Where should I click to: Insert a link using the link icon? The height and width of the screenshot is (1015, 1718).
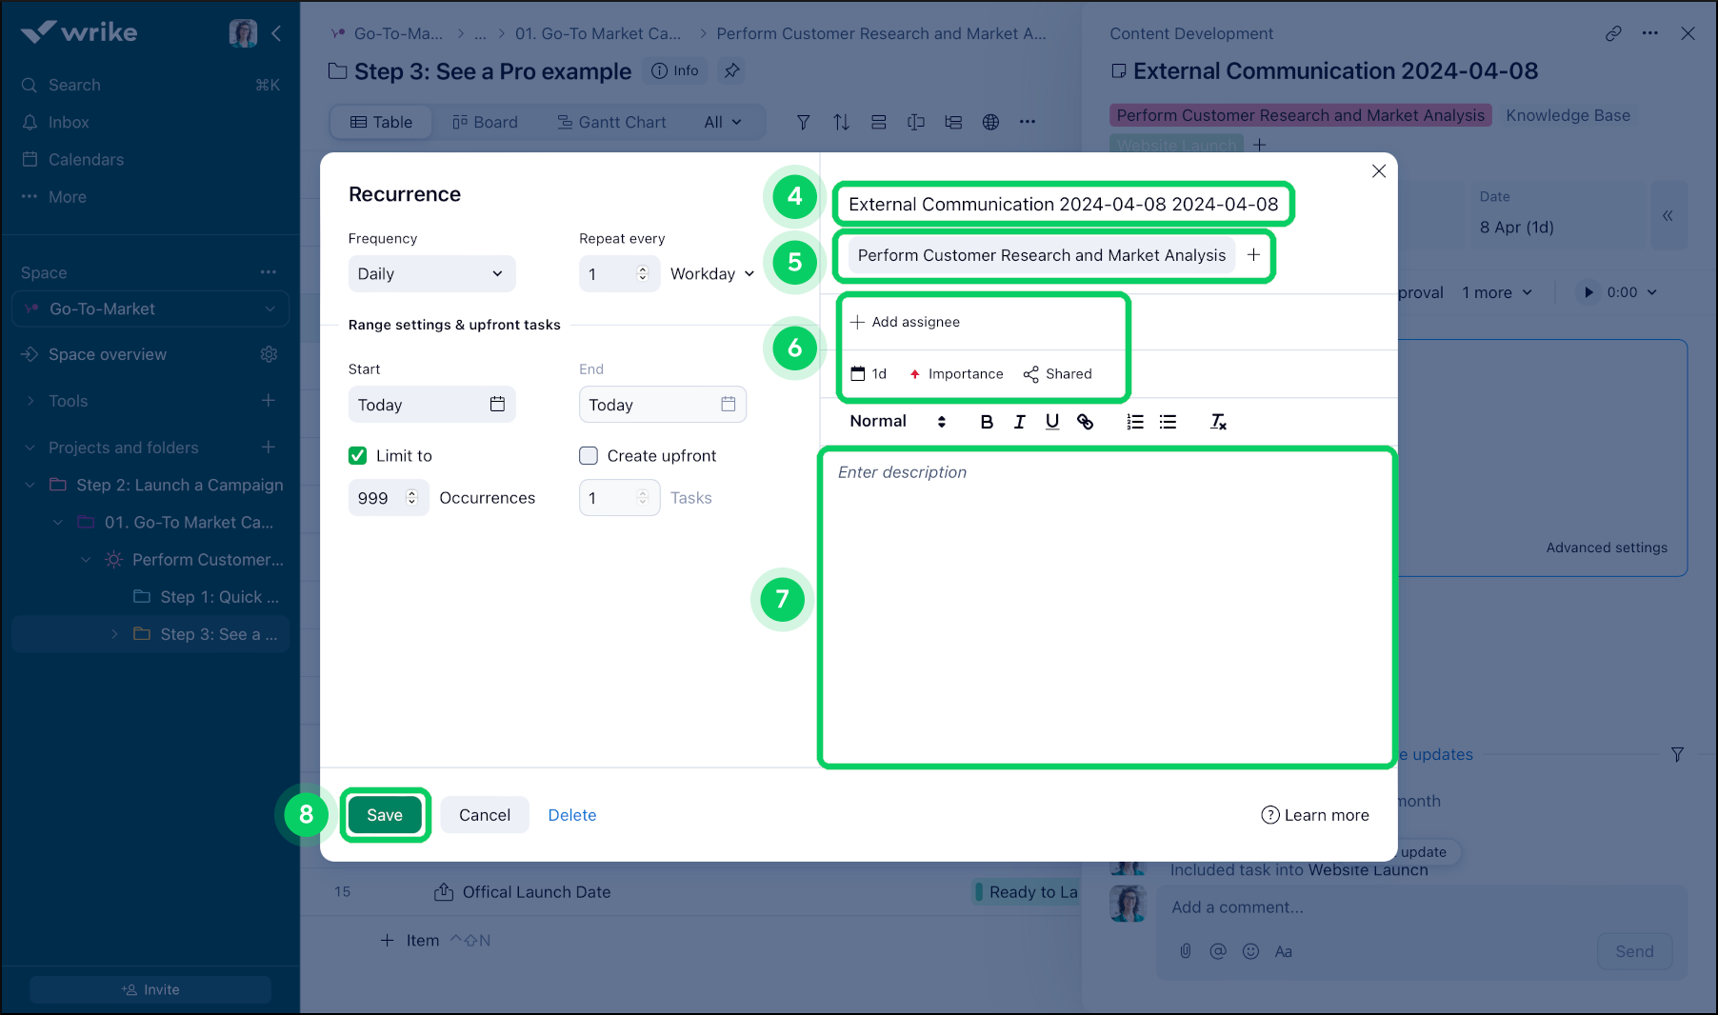click(1085, 422)
